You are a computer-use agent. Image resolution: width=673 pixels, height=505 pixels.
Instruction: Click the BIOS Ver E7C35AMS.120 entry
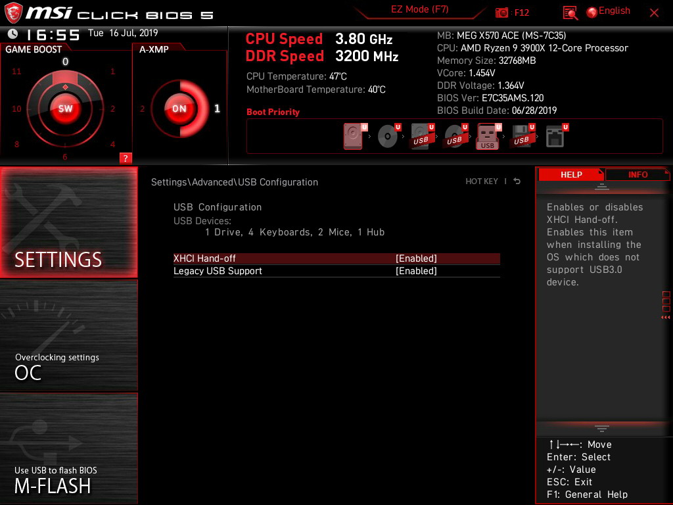pyautogui.click(x=490, y=98)
